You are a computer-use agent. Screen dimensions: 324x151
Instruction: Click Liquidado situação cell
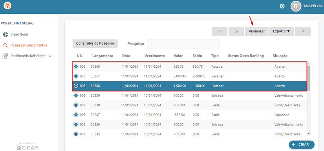(282, 115)
